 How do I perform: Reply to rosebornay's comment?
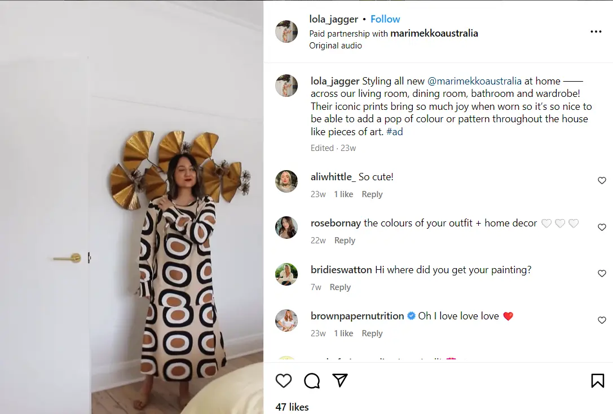(345, 241)
